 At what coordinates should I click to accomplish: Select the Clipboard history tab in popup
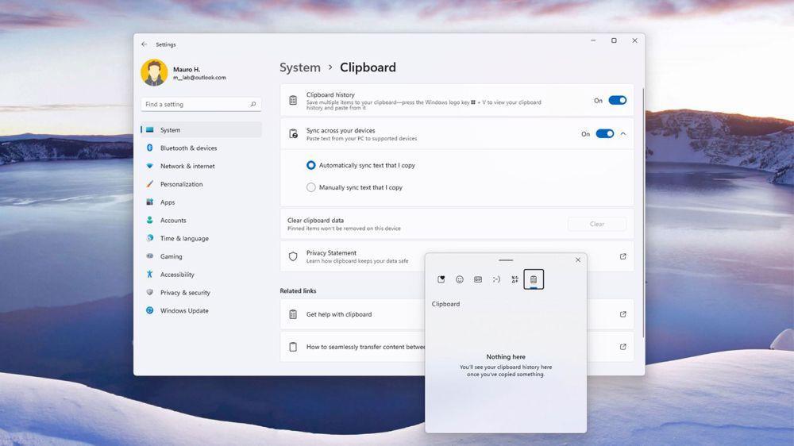pyautogui.click(x=534, y=279)
